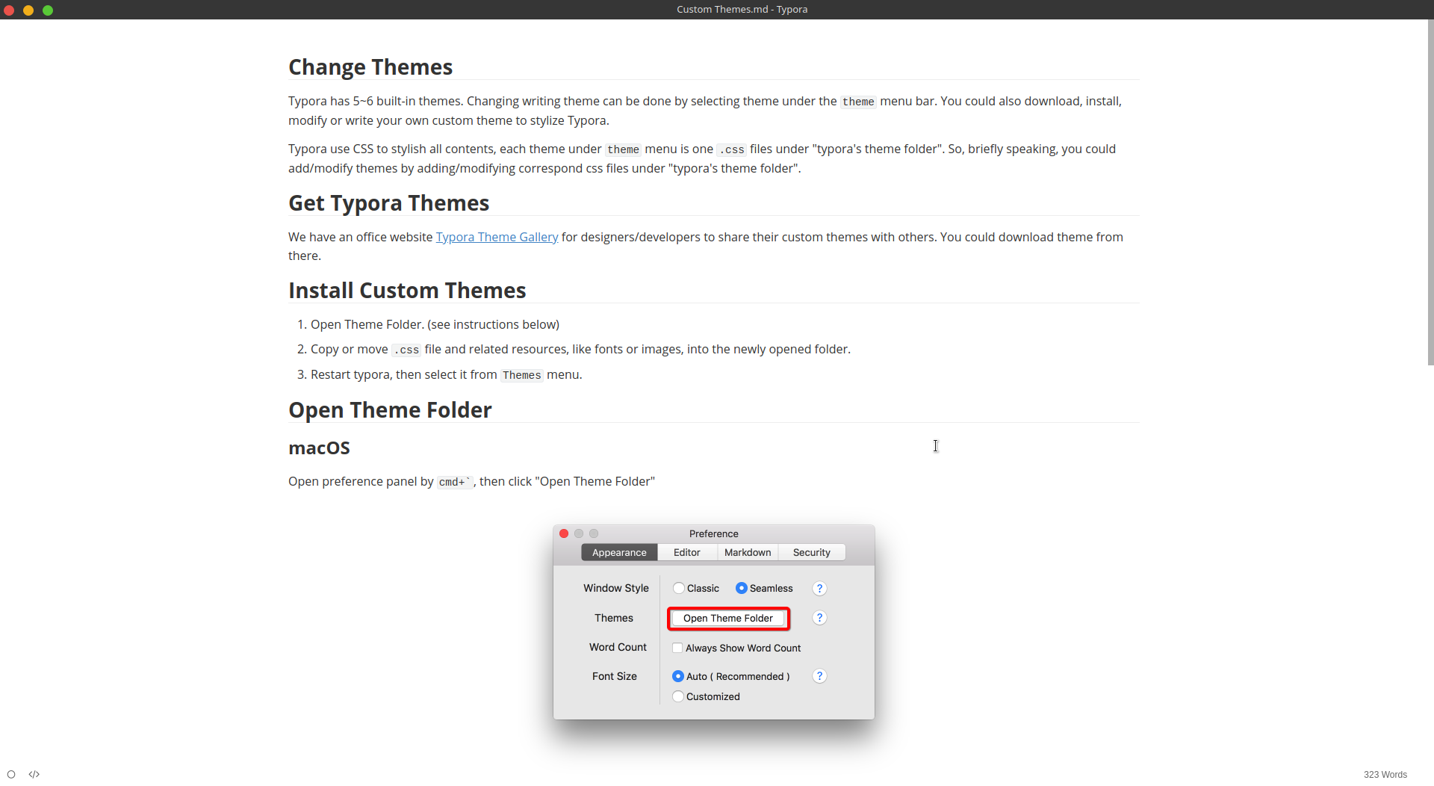Screen dimensions: 1434x786
Task: Click the Editor tab in the Preference image
Action: [687, 552]
